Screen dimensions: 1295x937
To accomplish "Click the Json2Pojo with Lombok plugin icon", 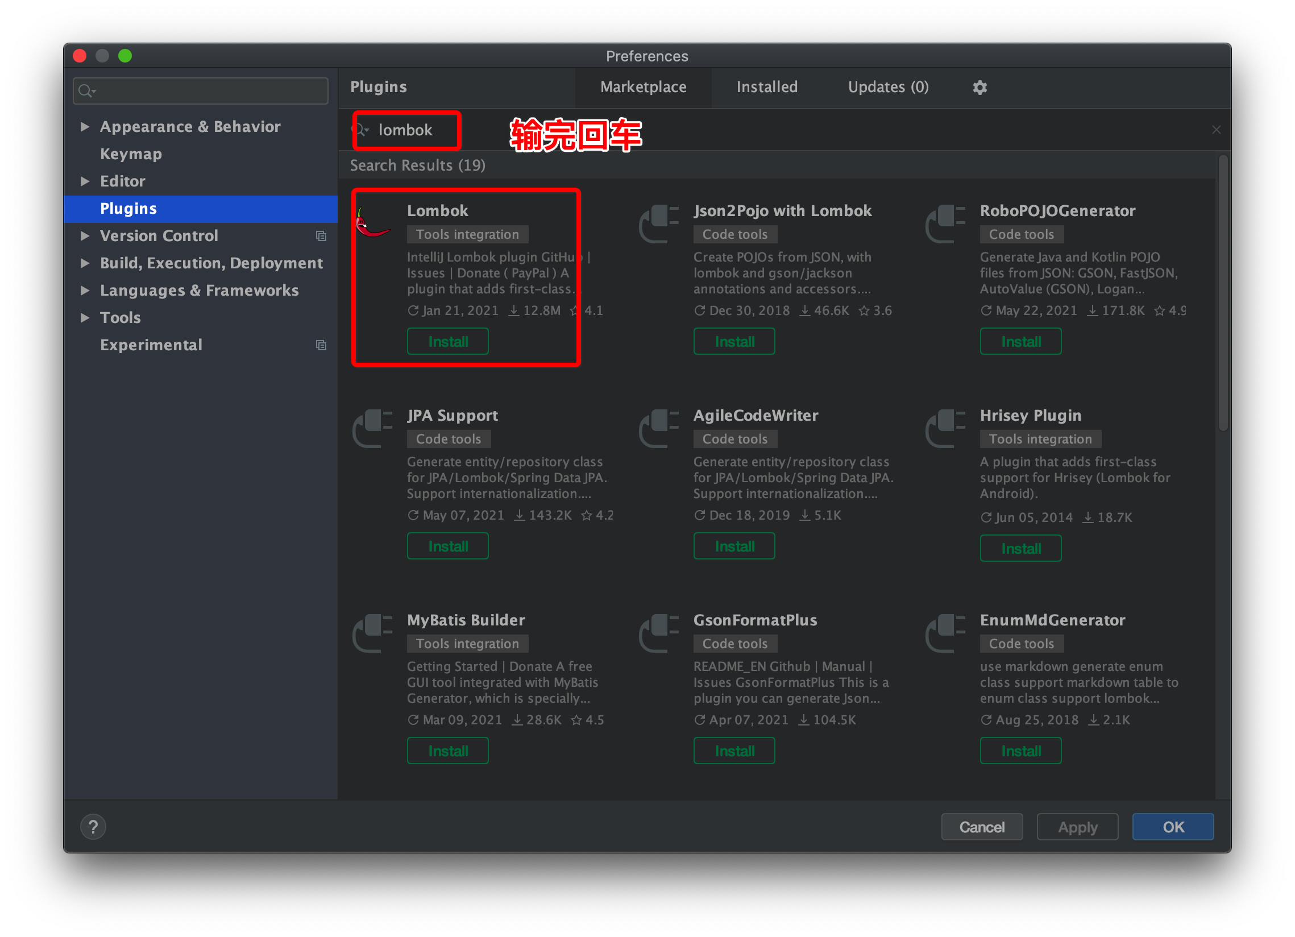I will click(659, 224).
